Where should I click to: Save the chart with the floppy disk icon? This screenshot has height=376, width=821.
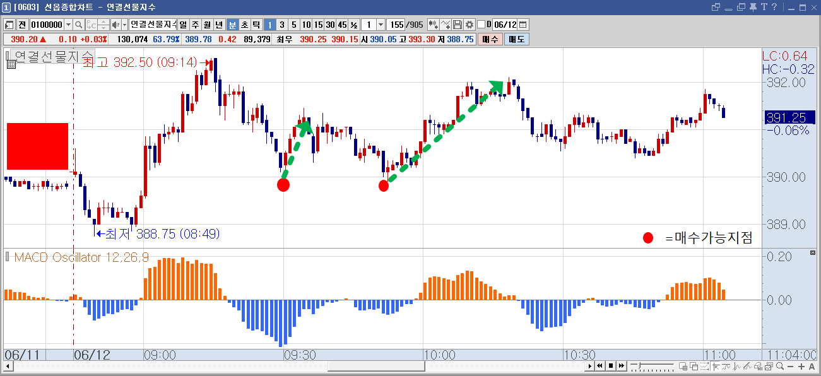[458, 25]
